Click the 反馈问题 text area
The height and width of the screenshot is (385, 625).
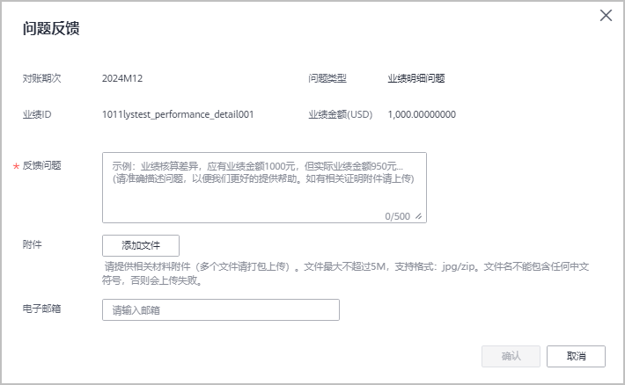click(264, 187)
